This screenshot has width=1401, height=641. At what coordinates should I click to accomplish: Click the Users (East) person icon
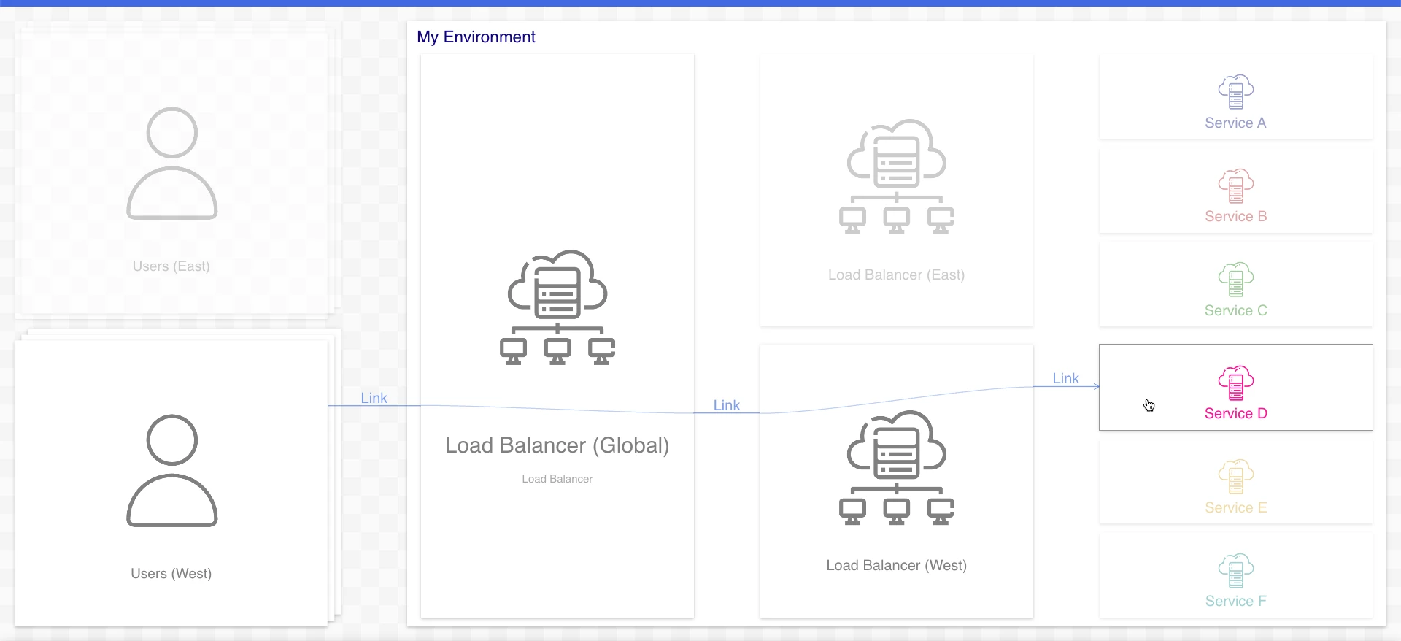pyautogui.click(x=171, y=164)
